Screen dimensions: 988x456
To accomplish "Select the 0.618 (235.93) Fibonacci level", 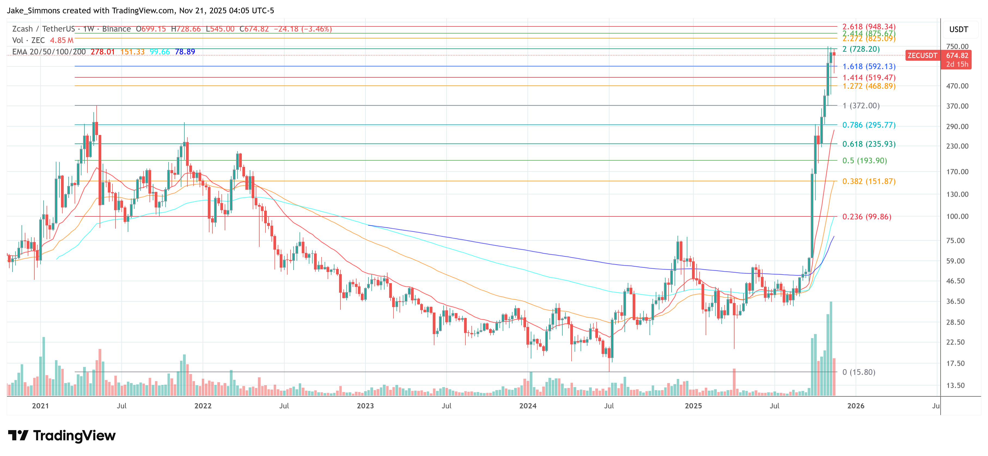I will (869, 144).
